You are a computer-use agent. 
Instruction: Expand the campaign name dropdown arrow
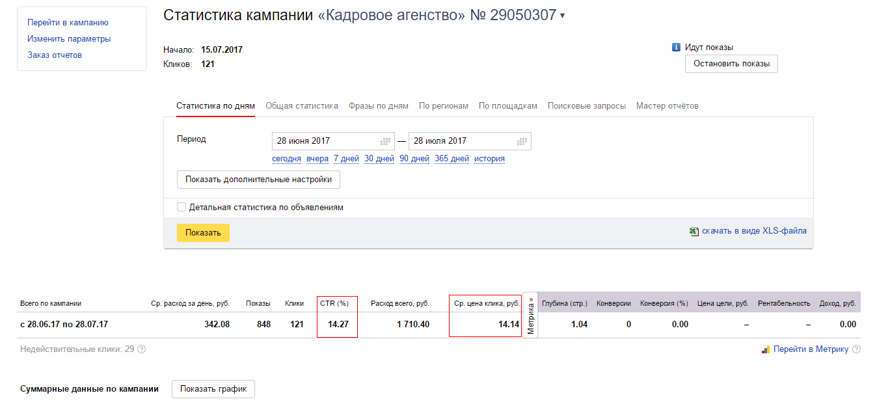pos(562,16)
